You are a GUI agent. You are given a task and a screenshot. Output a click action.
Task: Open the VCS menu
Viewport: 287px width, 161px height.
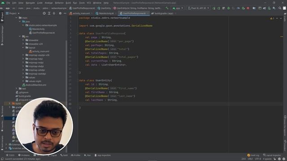[89, 3]
